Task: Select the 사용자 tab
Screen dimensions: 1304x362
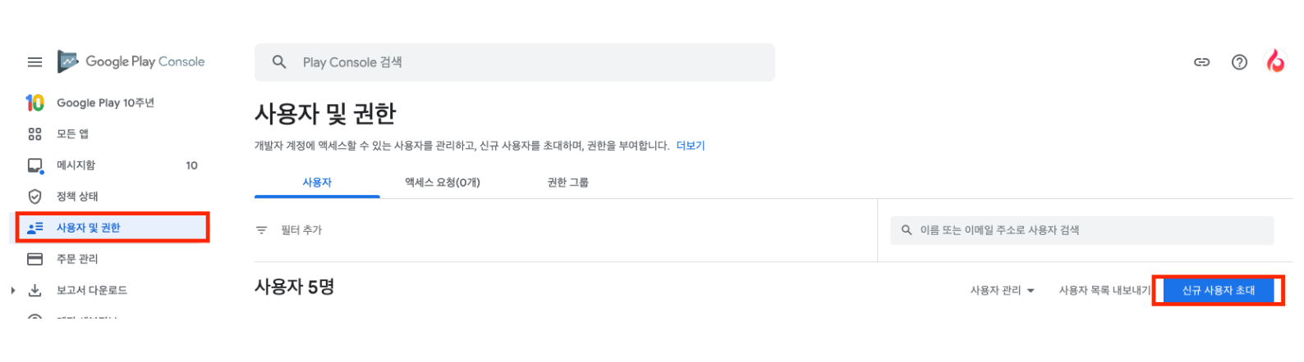Action: pyautogui.click(x=317, y=183)
